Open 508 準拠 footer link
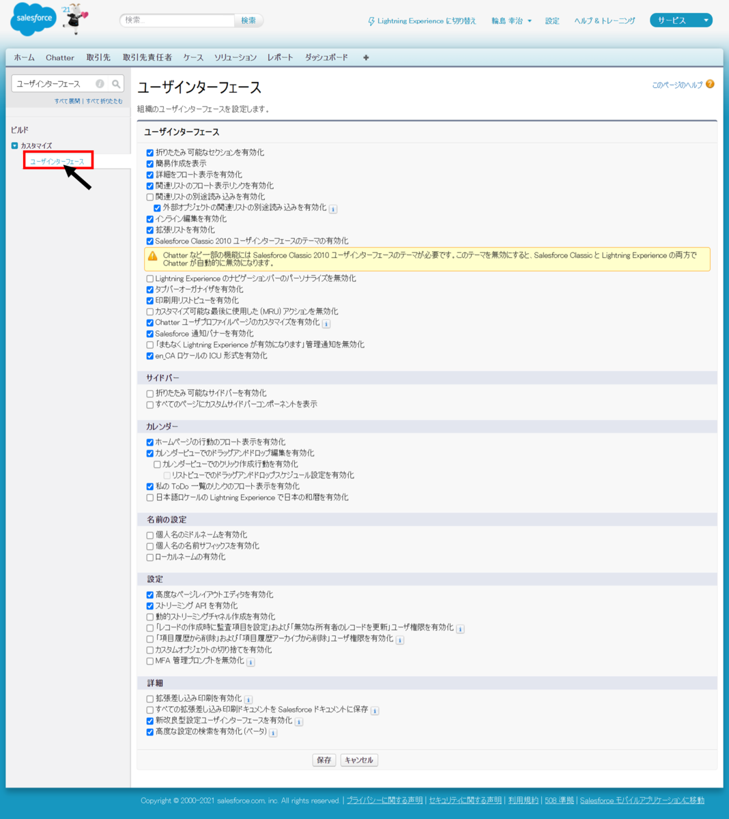729x819 pixels. (x=559, y=801)
